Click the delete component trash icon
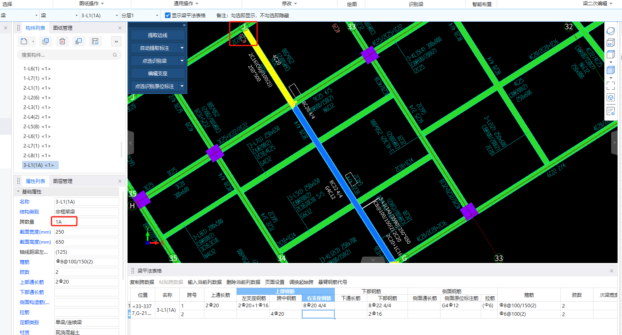Viewport: 622px width, 335px height. tap(62, 41)
